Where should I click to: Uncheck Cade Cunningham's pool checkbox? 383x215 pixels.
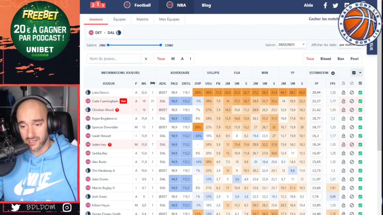360,101
